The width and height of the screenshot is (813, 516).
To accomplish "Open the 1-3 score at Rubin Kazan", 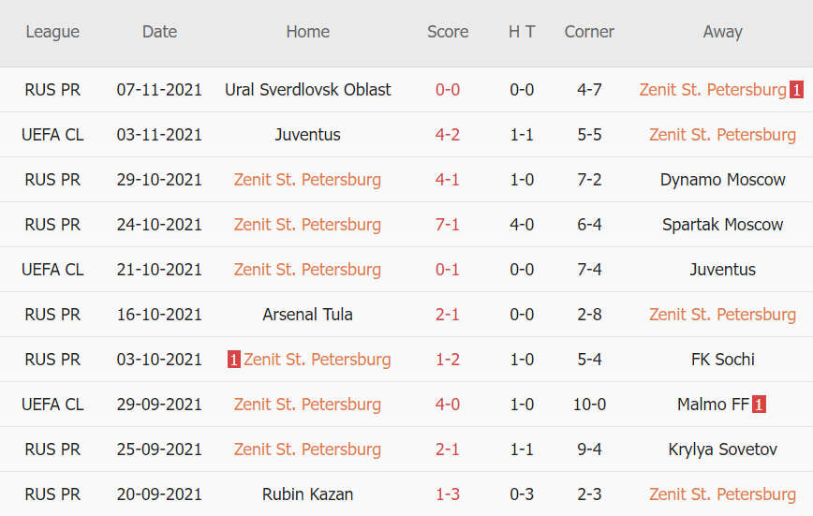I will 448,494.
